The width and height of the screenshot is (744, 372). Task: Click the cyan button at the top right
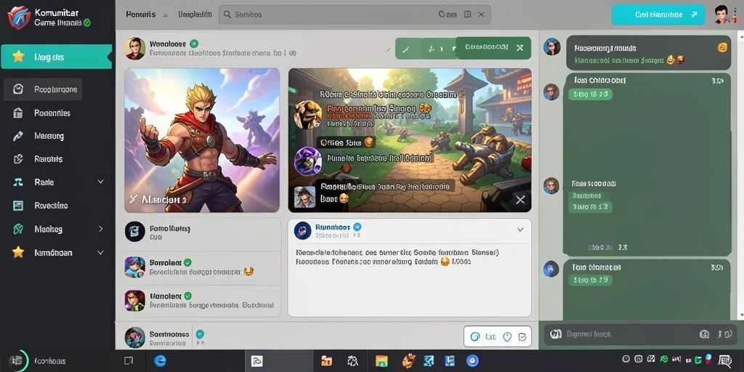658,15
